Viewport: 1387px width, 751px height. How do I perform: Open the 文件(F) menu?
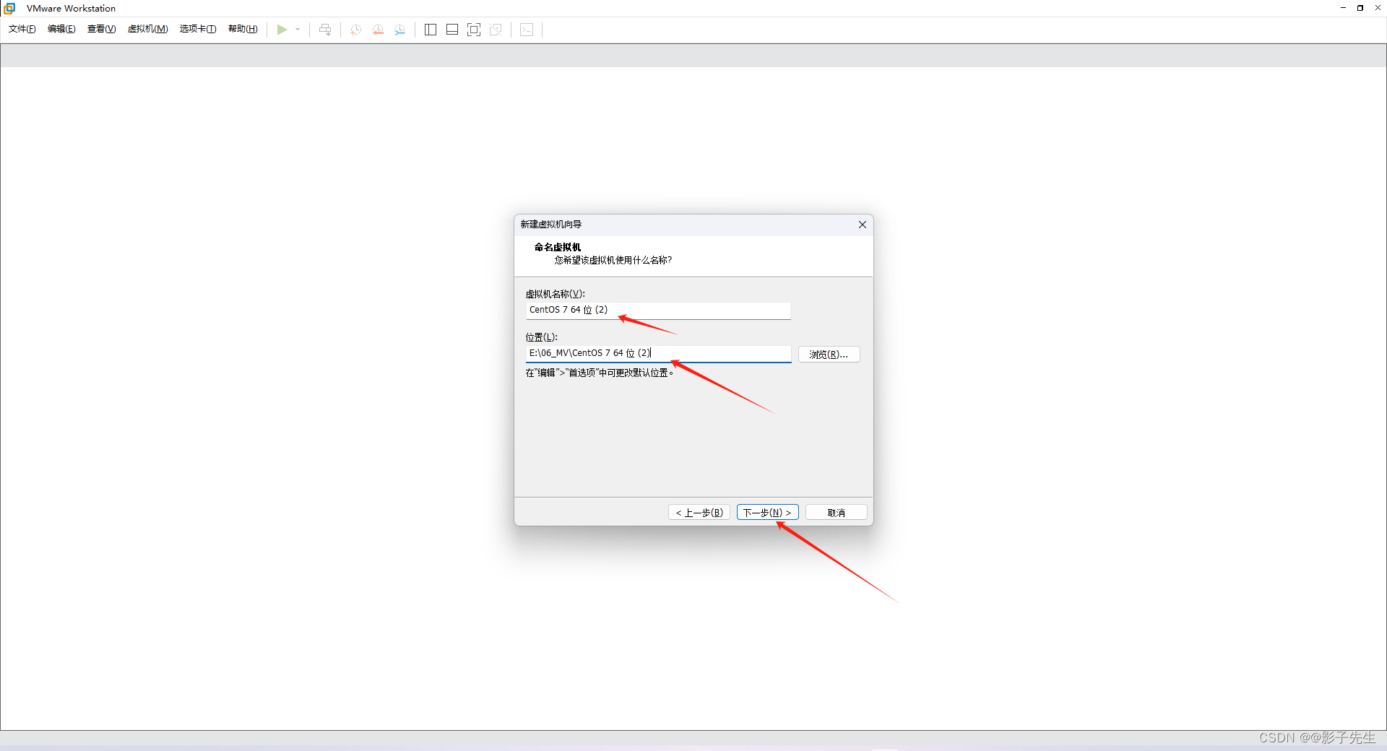point(22,29)
